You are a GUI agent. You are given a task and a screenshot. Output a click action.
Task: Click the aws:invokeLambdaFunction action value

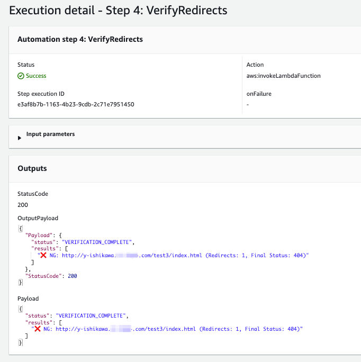pos(283,76)
